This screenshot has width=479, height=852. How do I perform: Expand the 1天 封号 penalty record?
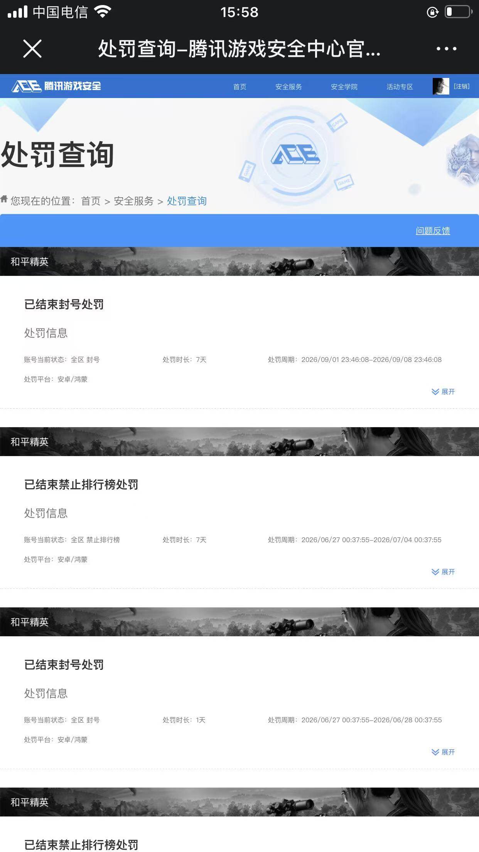[x=443, y=752]
